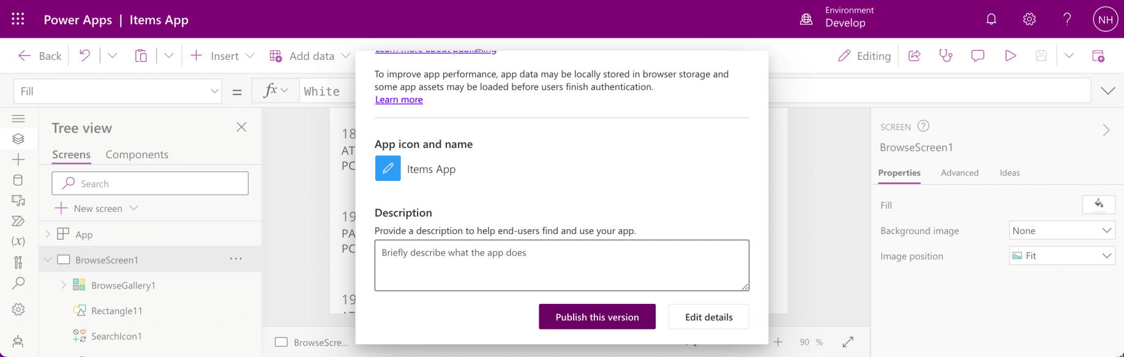Open the Search sidebar icon
Image resolution: width=1124 pixels, height=357 pixels.
tap(18, 283)
